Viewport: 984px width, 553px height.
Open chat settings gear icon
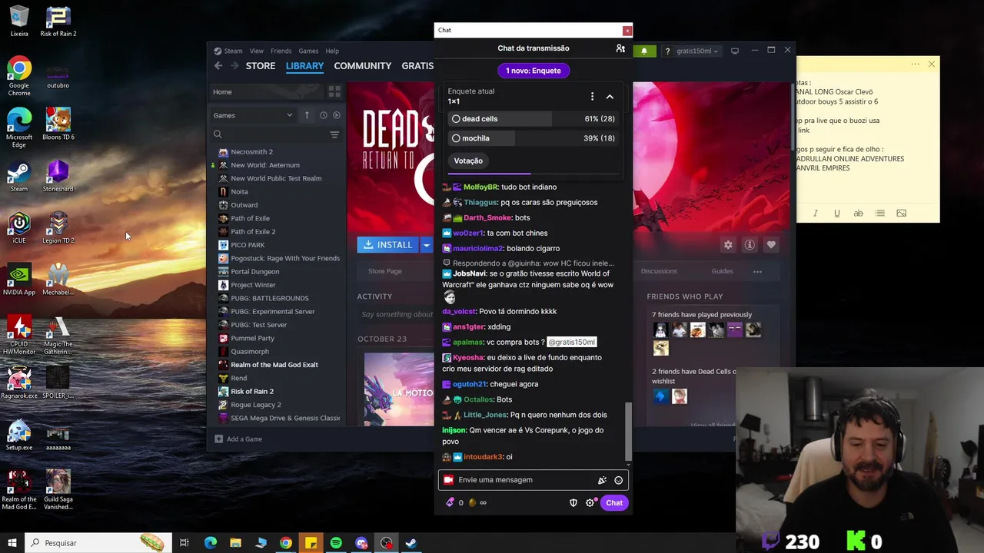click(x=590, y=503)
